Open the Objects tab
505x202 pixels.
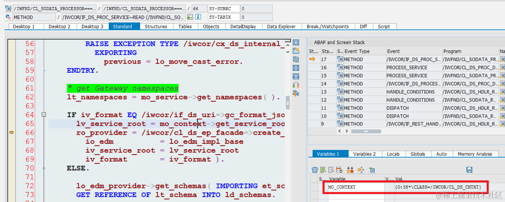click(x=211, y=26)
